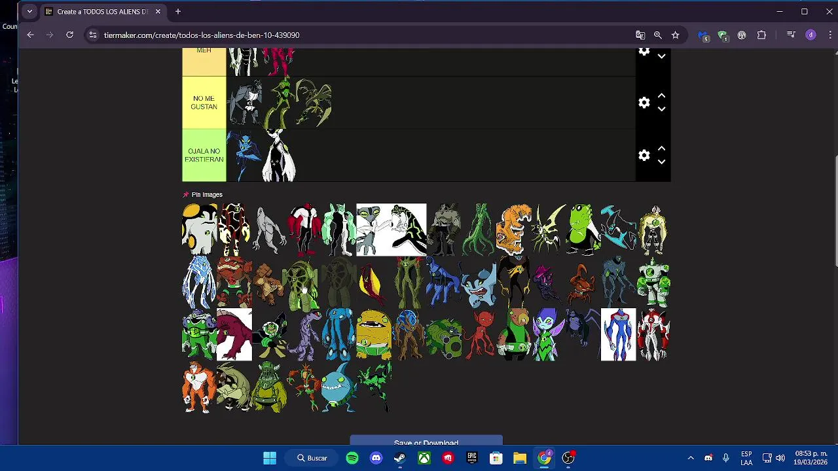Open the tab search dropdown arrow
The height and width of the screenshot is (471, 838).
tap(29, 11)
